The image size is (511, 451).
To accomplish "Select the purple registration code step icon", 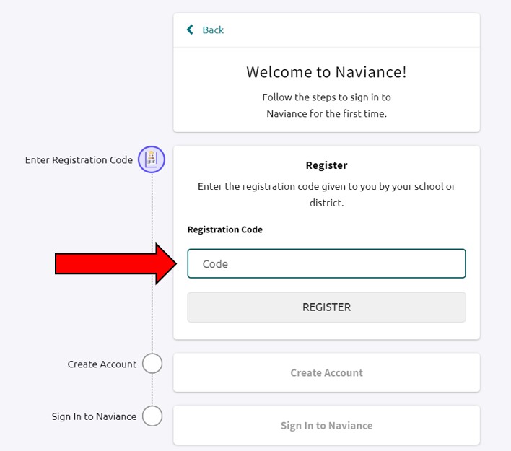I will coord(152,159).
